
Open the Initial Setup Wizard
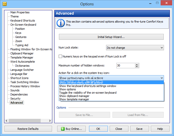111,37
